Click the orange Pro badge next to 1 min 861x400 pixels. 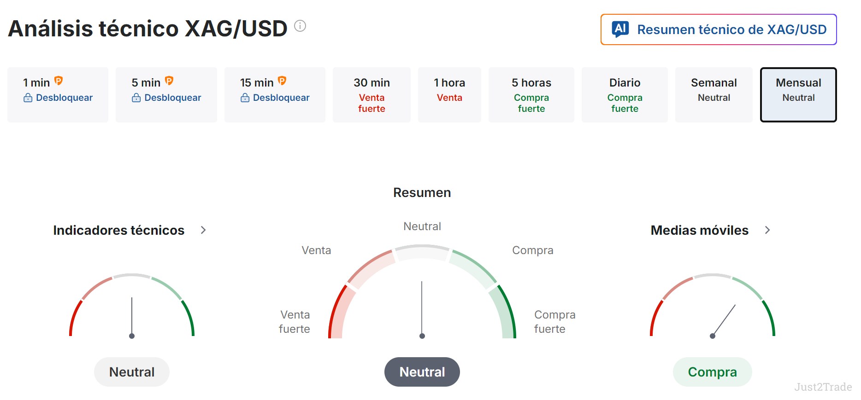[x=59, y=81]
